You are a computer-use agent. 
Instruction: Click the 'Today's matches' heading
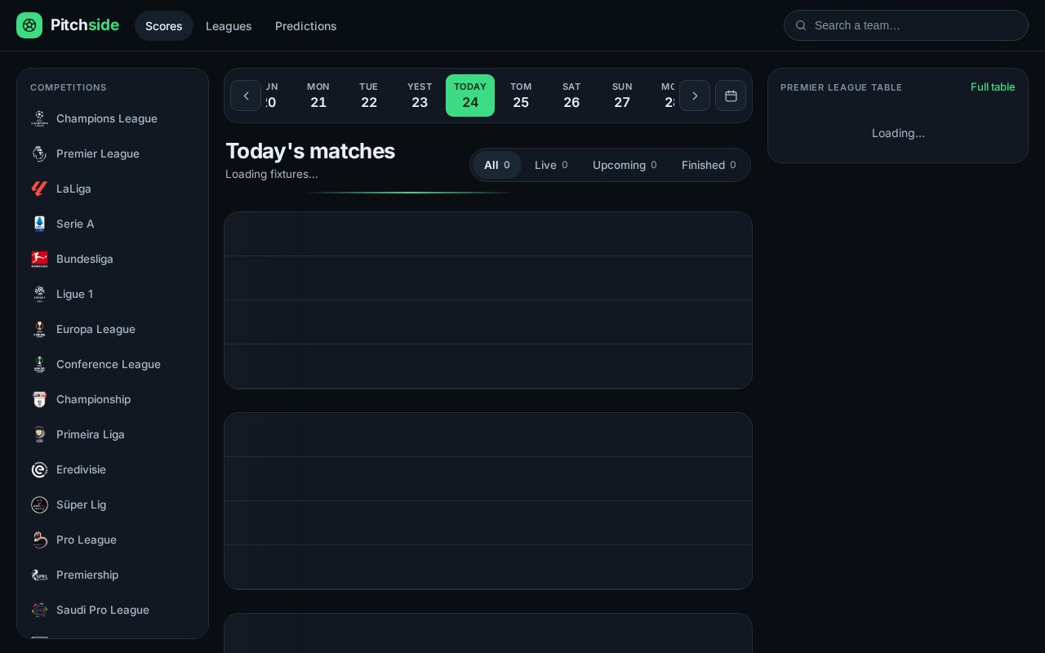310,151
